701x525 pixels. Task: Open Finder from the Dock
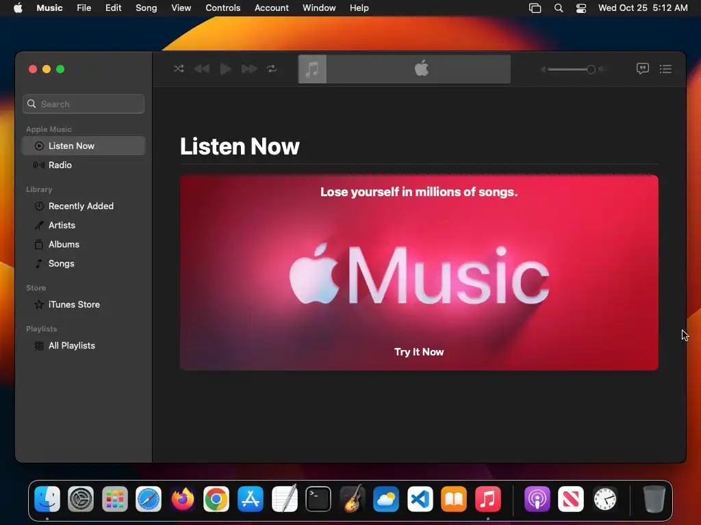point(47,498)
